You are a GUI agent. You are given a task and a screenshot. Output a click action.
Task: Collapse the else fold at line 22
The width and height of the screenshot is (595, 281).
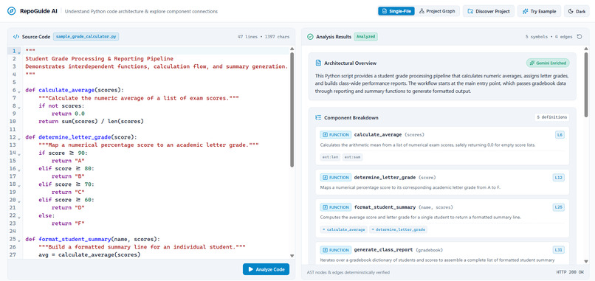(19, 217)
